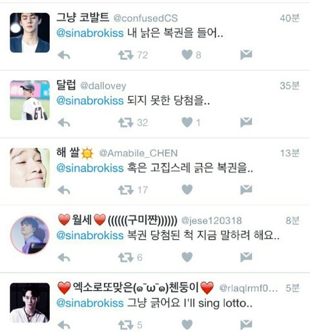Like the @dallovey tweet with 1 like

pos(187,122)
